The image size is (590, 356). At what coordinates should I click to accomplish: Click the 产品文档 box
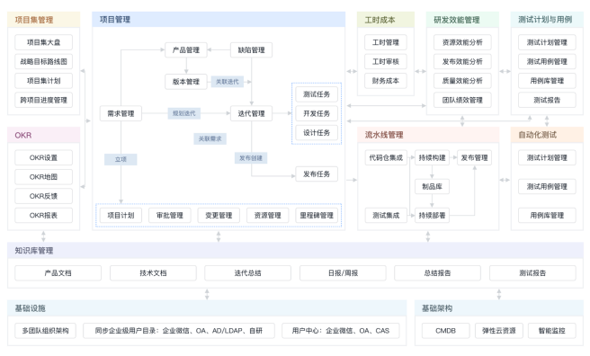pos(58,273)
